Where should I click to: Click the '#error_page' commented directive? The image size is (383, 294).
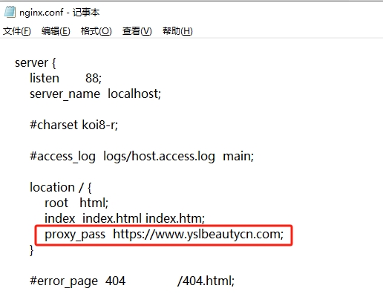pos(64,281)
